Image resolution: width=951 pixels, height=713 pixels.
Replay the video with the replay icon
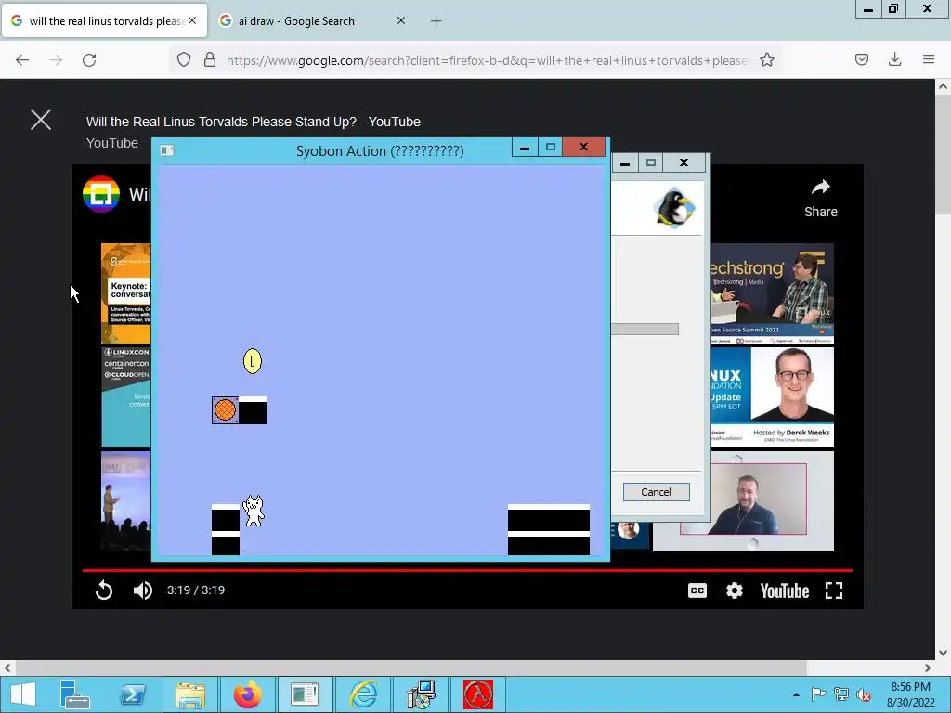click(x=104, y=590)
